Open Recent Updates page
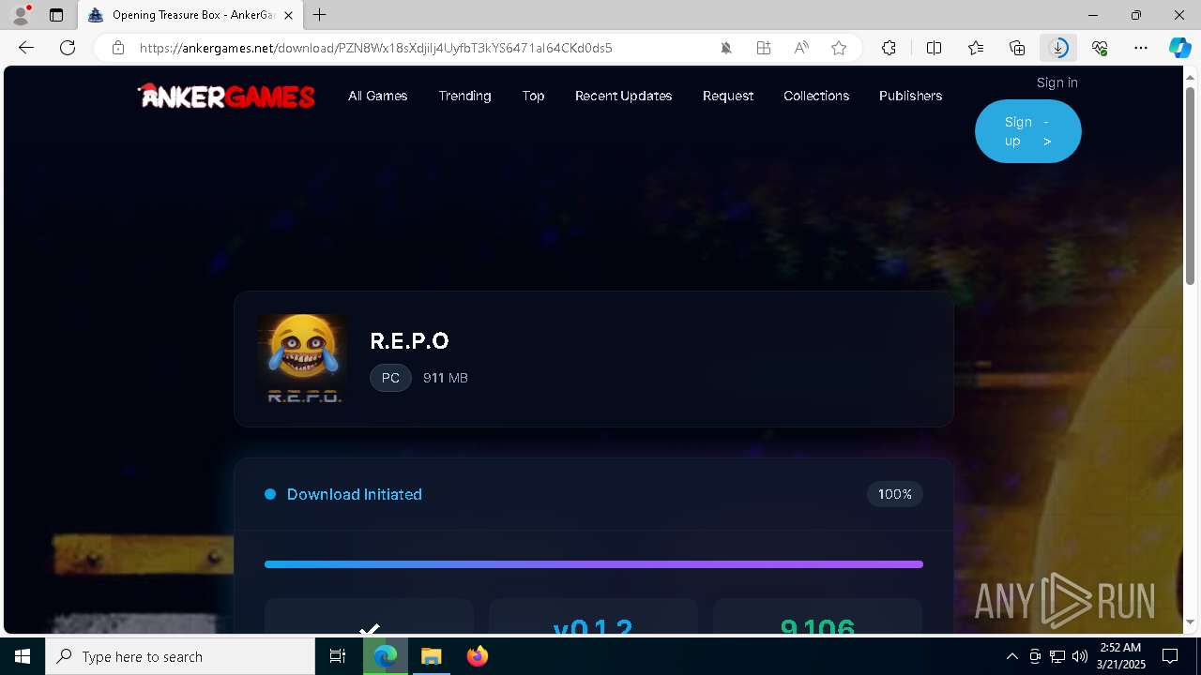Screen dimensions: 1201x675 (x=623, y=96)
